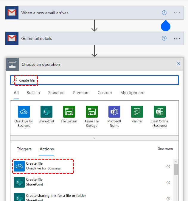Click the 'create file' search box

(98, 80)
